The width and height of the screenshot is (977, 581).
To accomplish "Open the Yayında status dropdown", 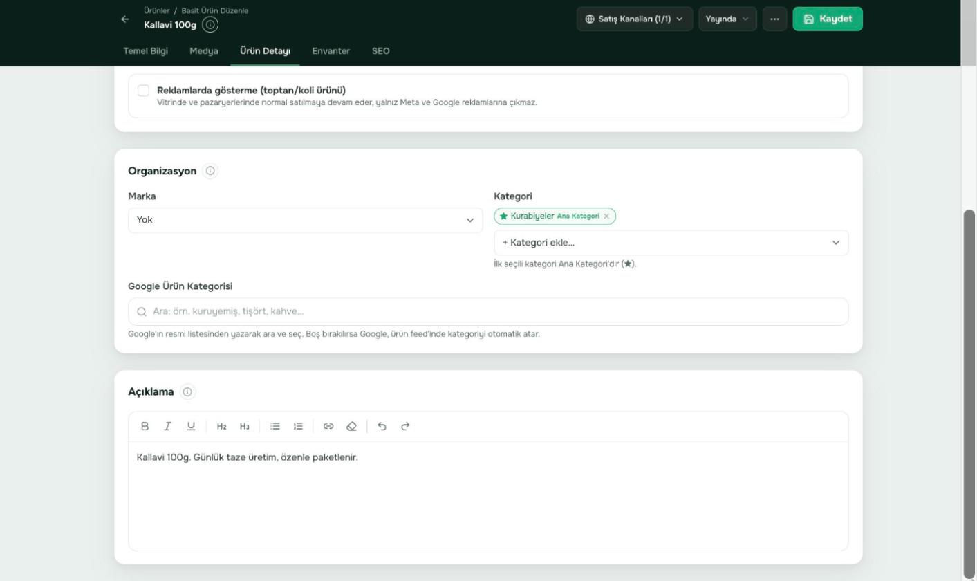I will pyautogui.click(x=727, y=19).
